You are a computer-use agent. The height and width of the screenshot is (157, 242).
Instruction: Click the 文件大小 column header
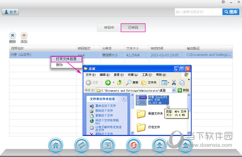(137, 48)
